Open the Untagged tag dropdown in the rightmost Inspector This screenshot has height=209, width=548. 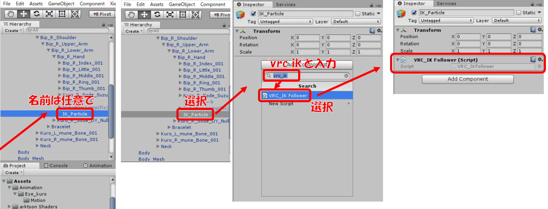446,21
